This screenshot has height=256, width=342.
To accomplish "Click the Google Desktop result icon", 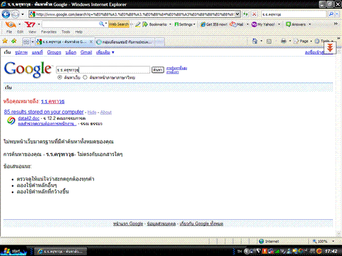I will click(10, 121).
